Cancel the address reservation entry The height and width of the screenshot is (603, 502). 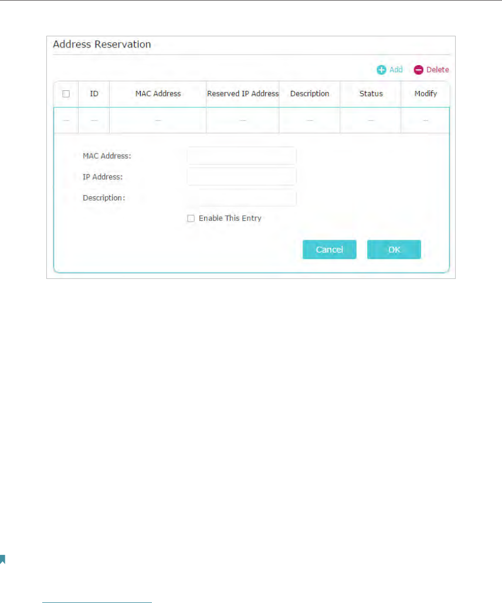click(329, 250)
